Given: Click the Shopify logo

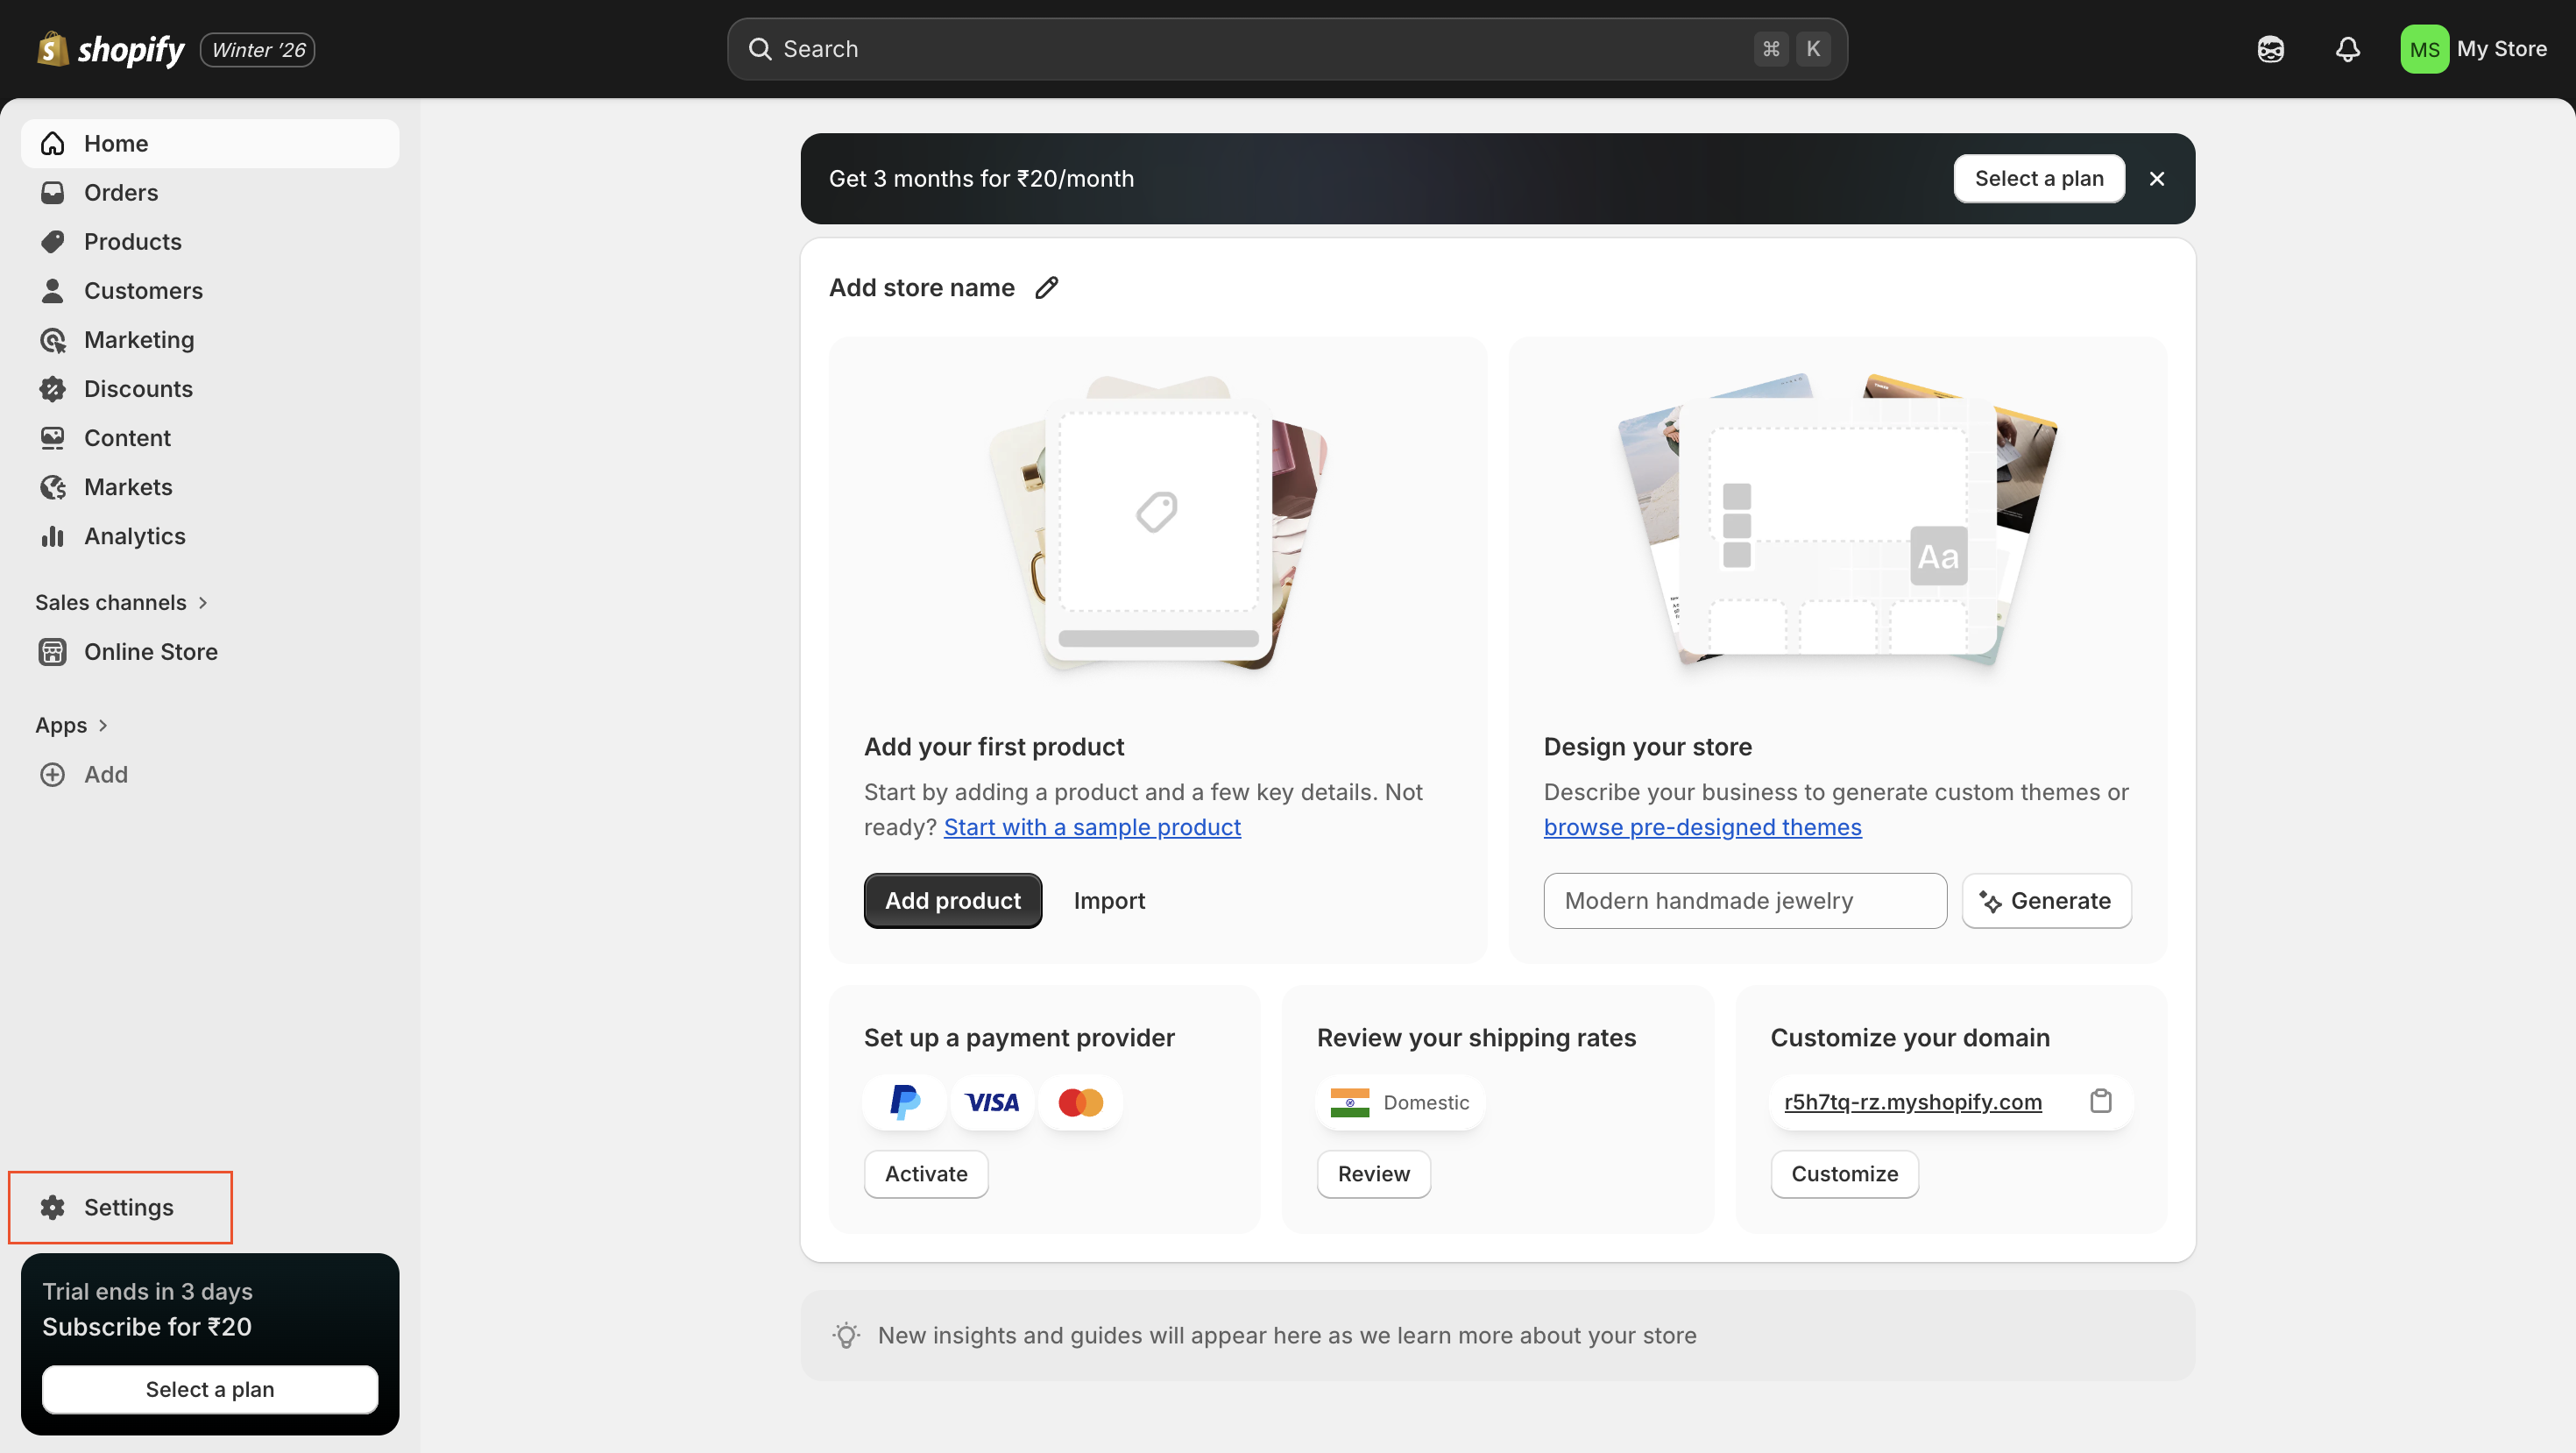Looking at the screenshot, I should pos(110,49).
